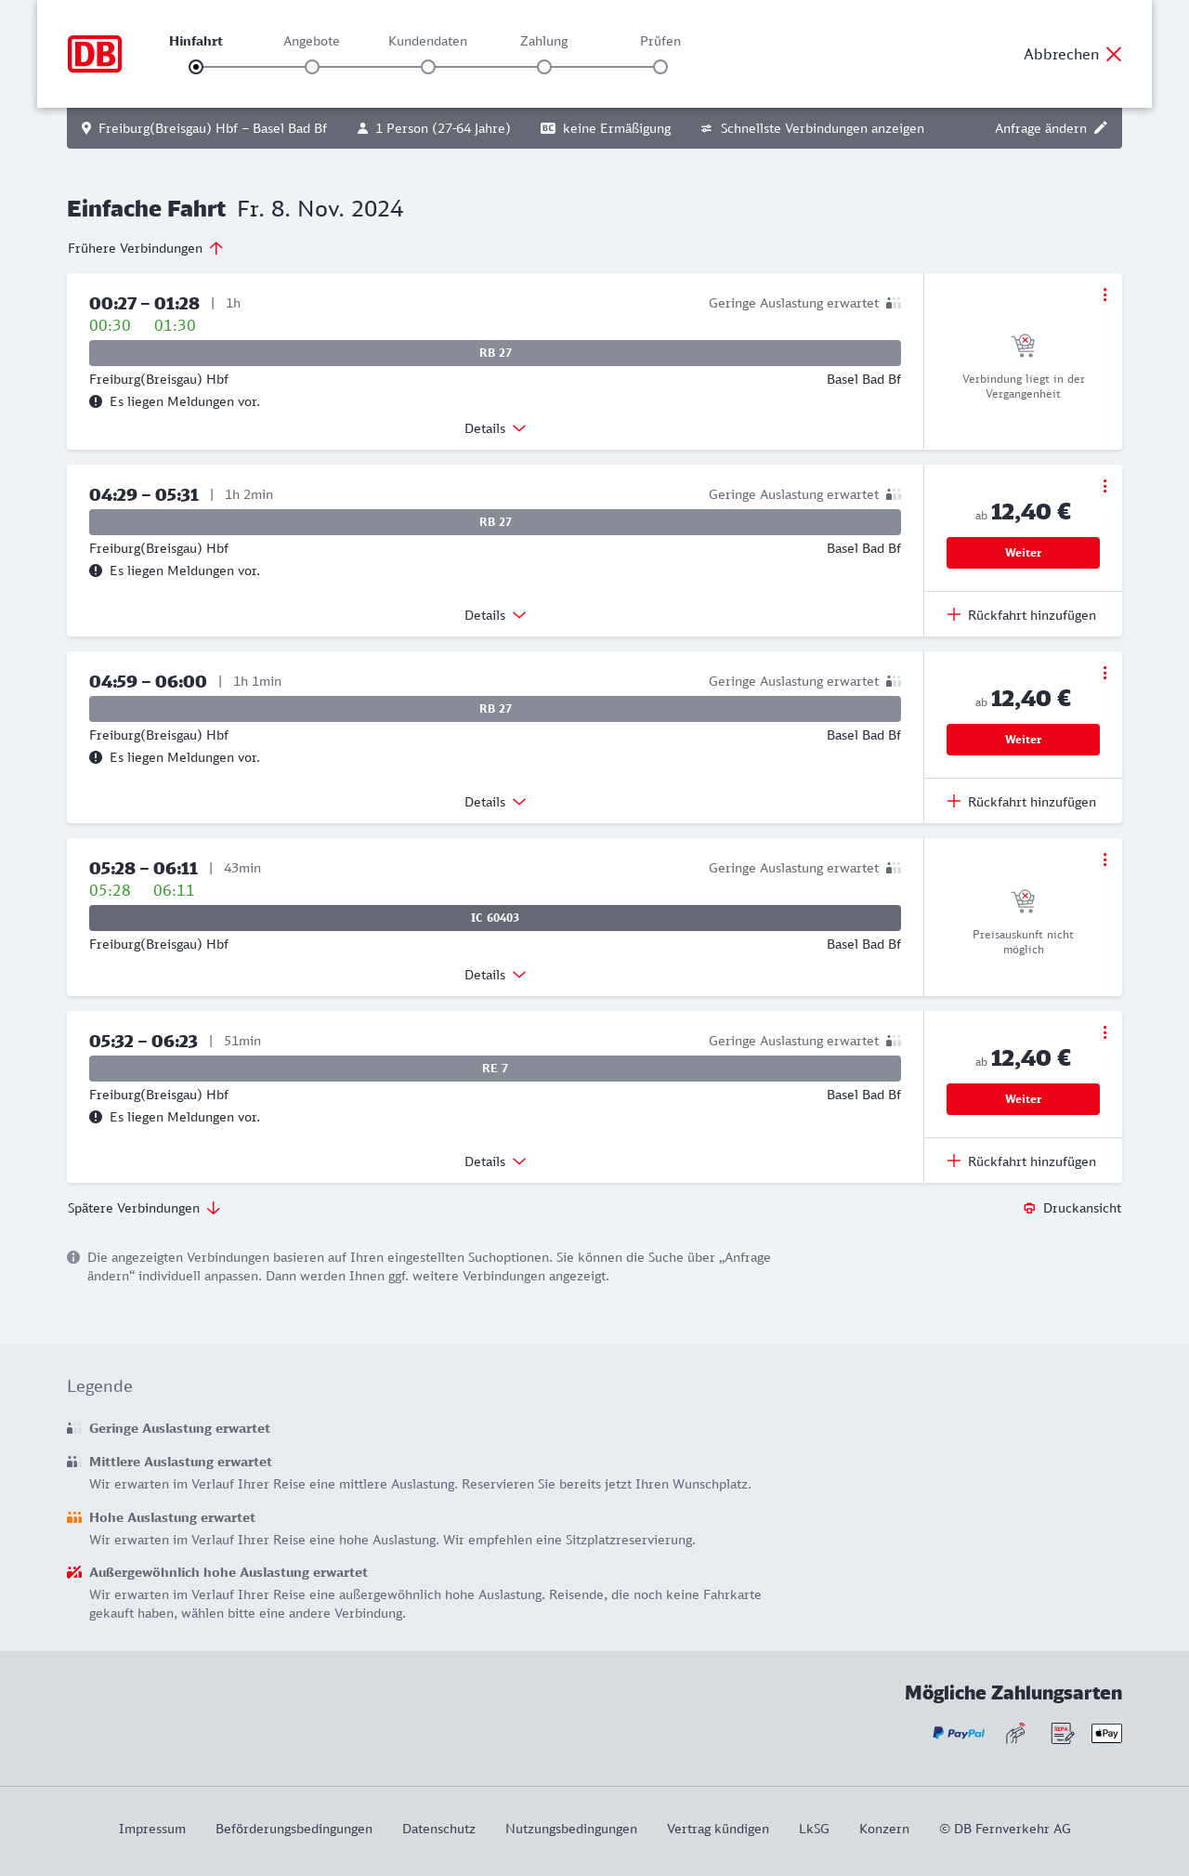
Task: Click the pencil icon to change request
Action: pos(1101,128)
